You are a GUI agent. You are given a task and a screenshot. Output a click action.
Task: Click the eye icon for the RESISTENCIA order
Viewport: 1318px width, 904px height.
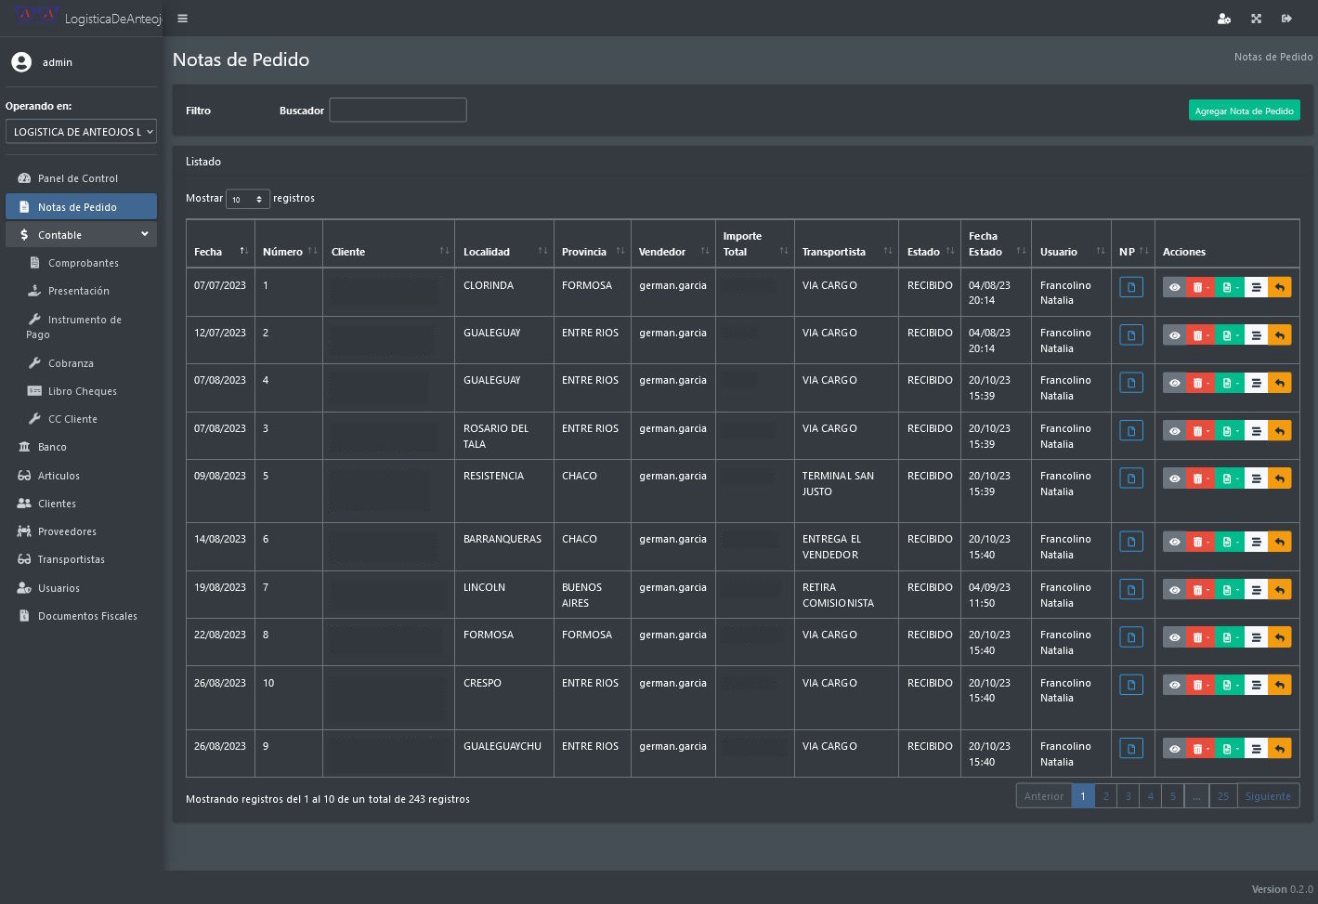tap(1174, 478)
